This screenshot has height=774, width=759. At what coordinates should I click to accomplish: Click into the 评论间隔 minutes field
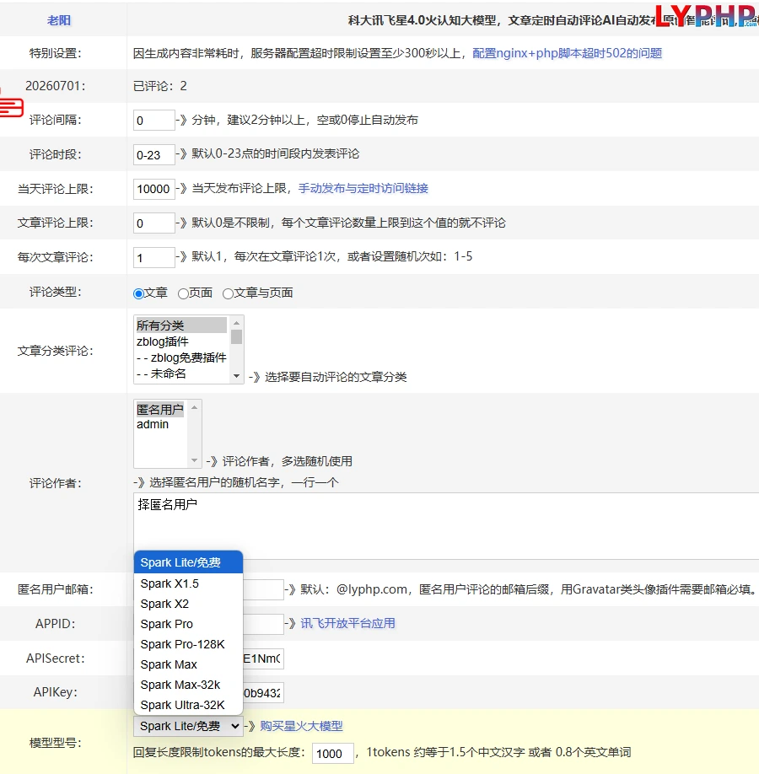[x=154, y=120]
